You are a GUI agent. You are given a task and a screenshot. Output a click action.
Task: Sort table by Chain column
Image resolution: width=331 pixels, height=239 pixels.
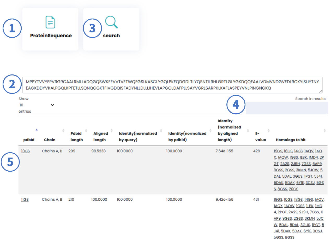[50, 140]
